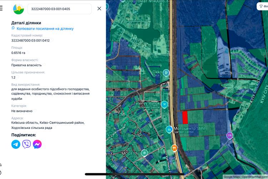Click the Zelenyy Rynok shopping marker
Image resolution: width=268 pixels, height=179 pixels.
tap(164, 105)
